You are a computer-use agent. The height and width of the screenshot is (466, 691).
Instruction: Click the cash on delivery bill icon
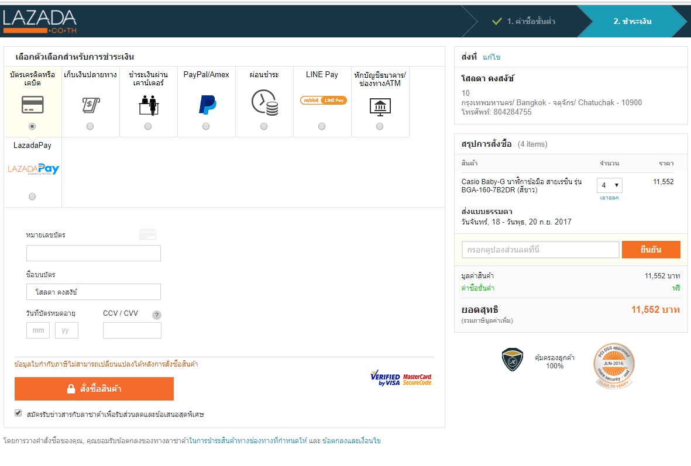pyautogui.click(x=90, y=105)
